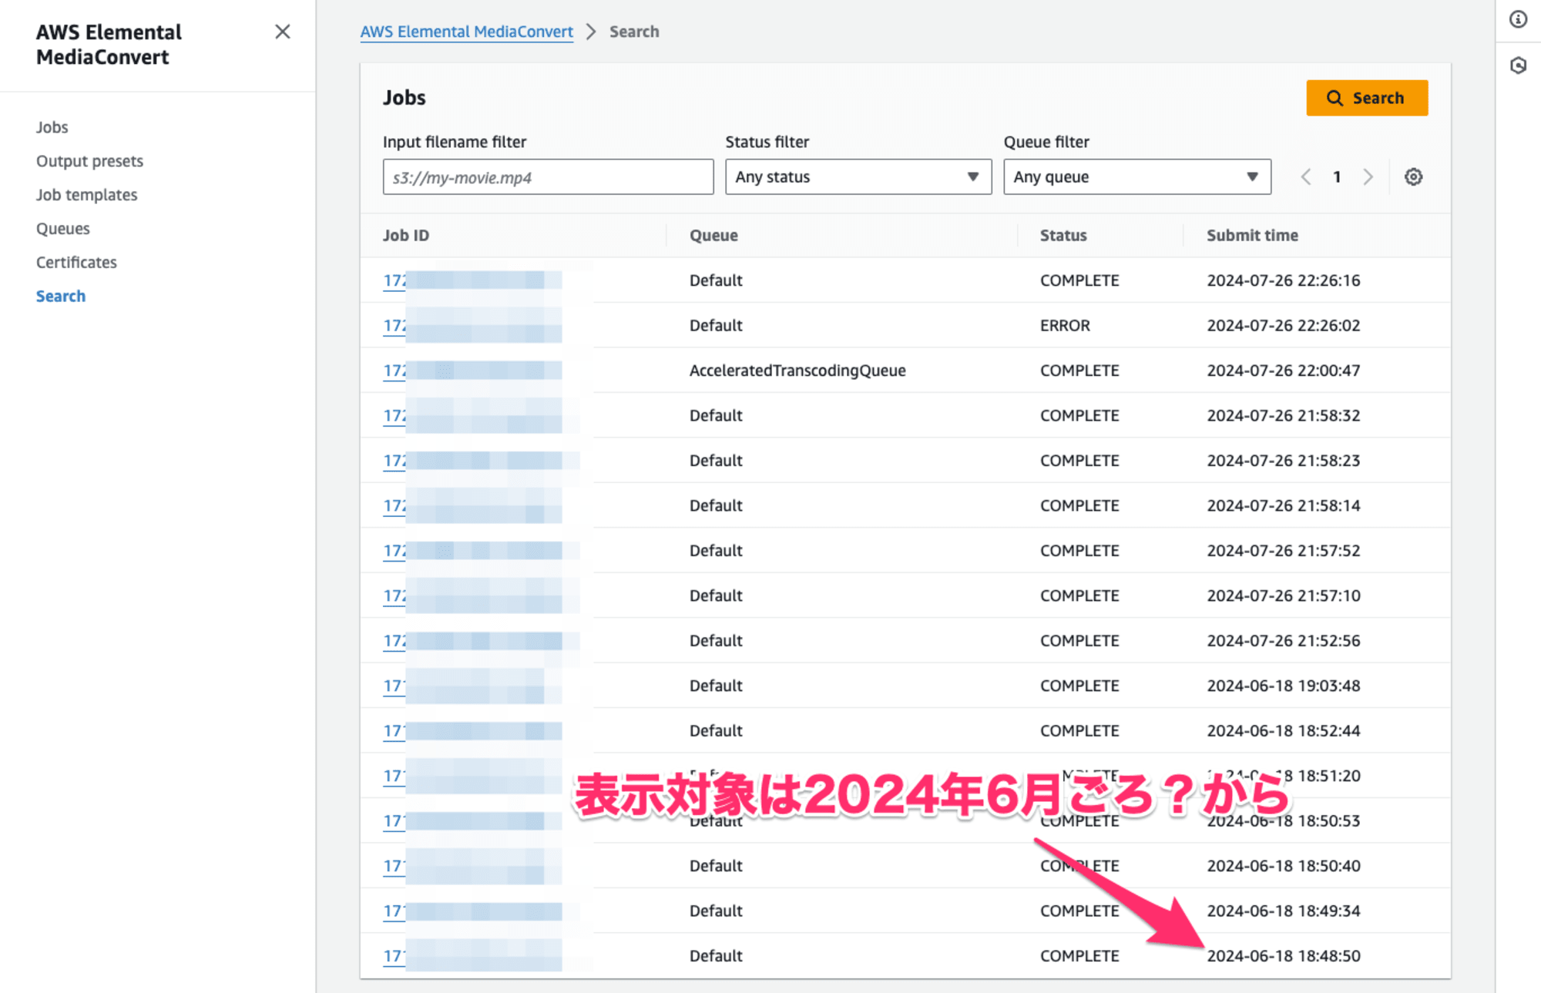
Task: Click the ERROR status cell
Action: (1065, 325)
